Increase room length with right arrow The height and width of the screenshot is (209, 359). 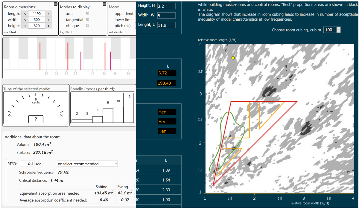click(x=48, y=13)
